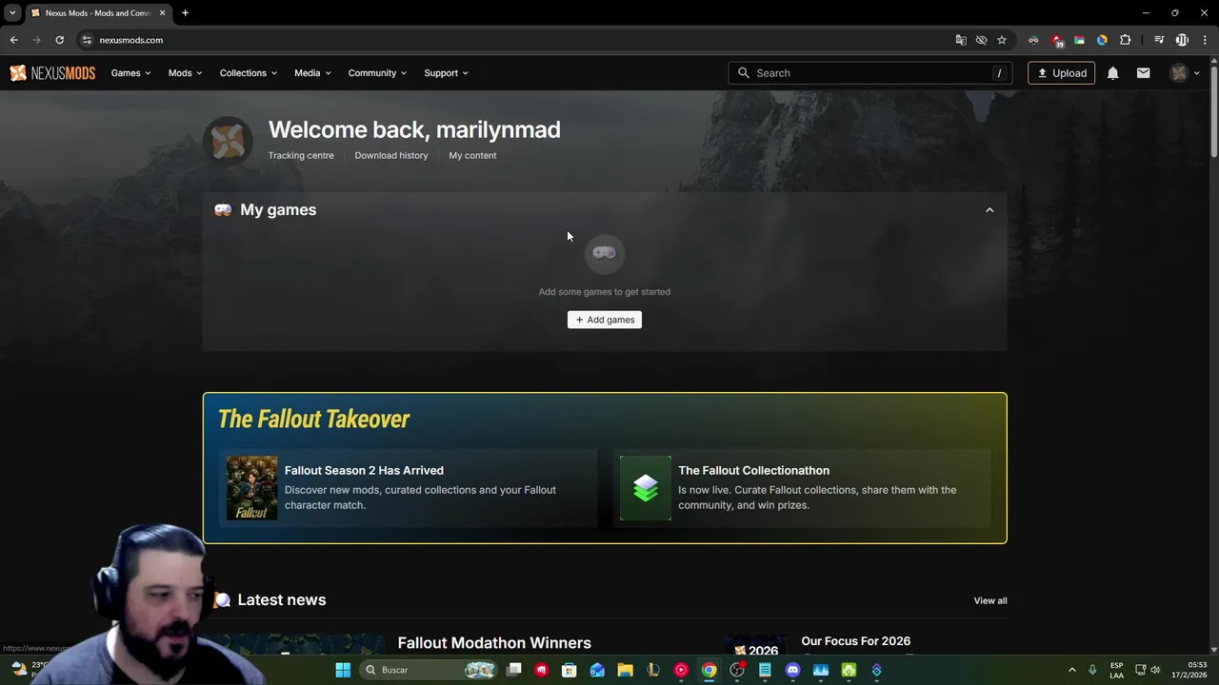
Task: Click the browser address bar URL
Action: point(130,40)
